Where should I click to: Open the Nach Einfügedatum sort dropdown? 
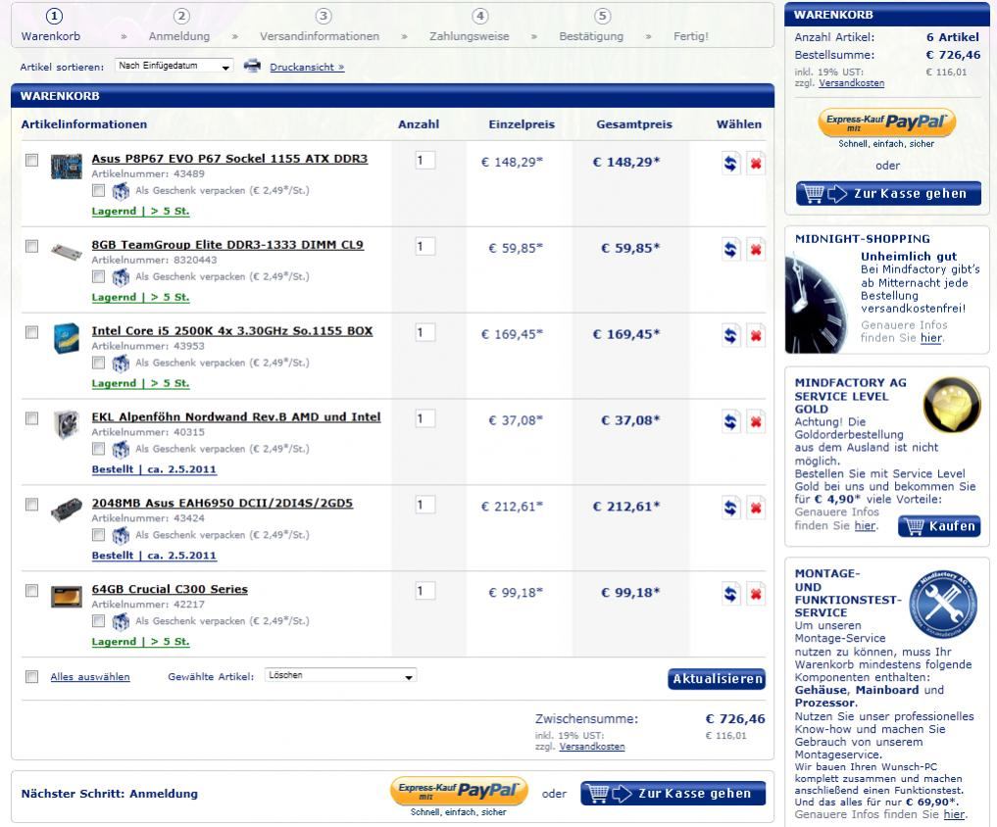pyautogui.click(x=174, y=66)
